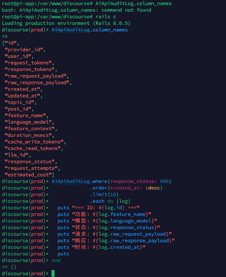Image resolution: width=226 pixels, height=277 pixels.
Task: Click the .order(created_at: :desc) line
Action: coord(126,188)
